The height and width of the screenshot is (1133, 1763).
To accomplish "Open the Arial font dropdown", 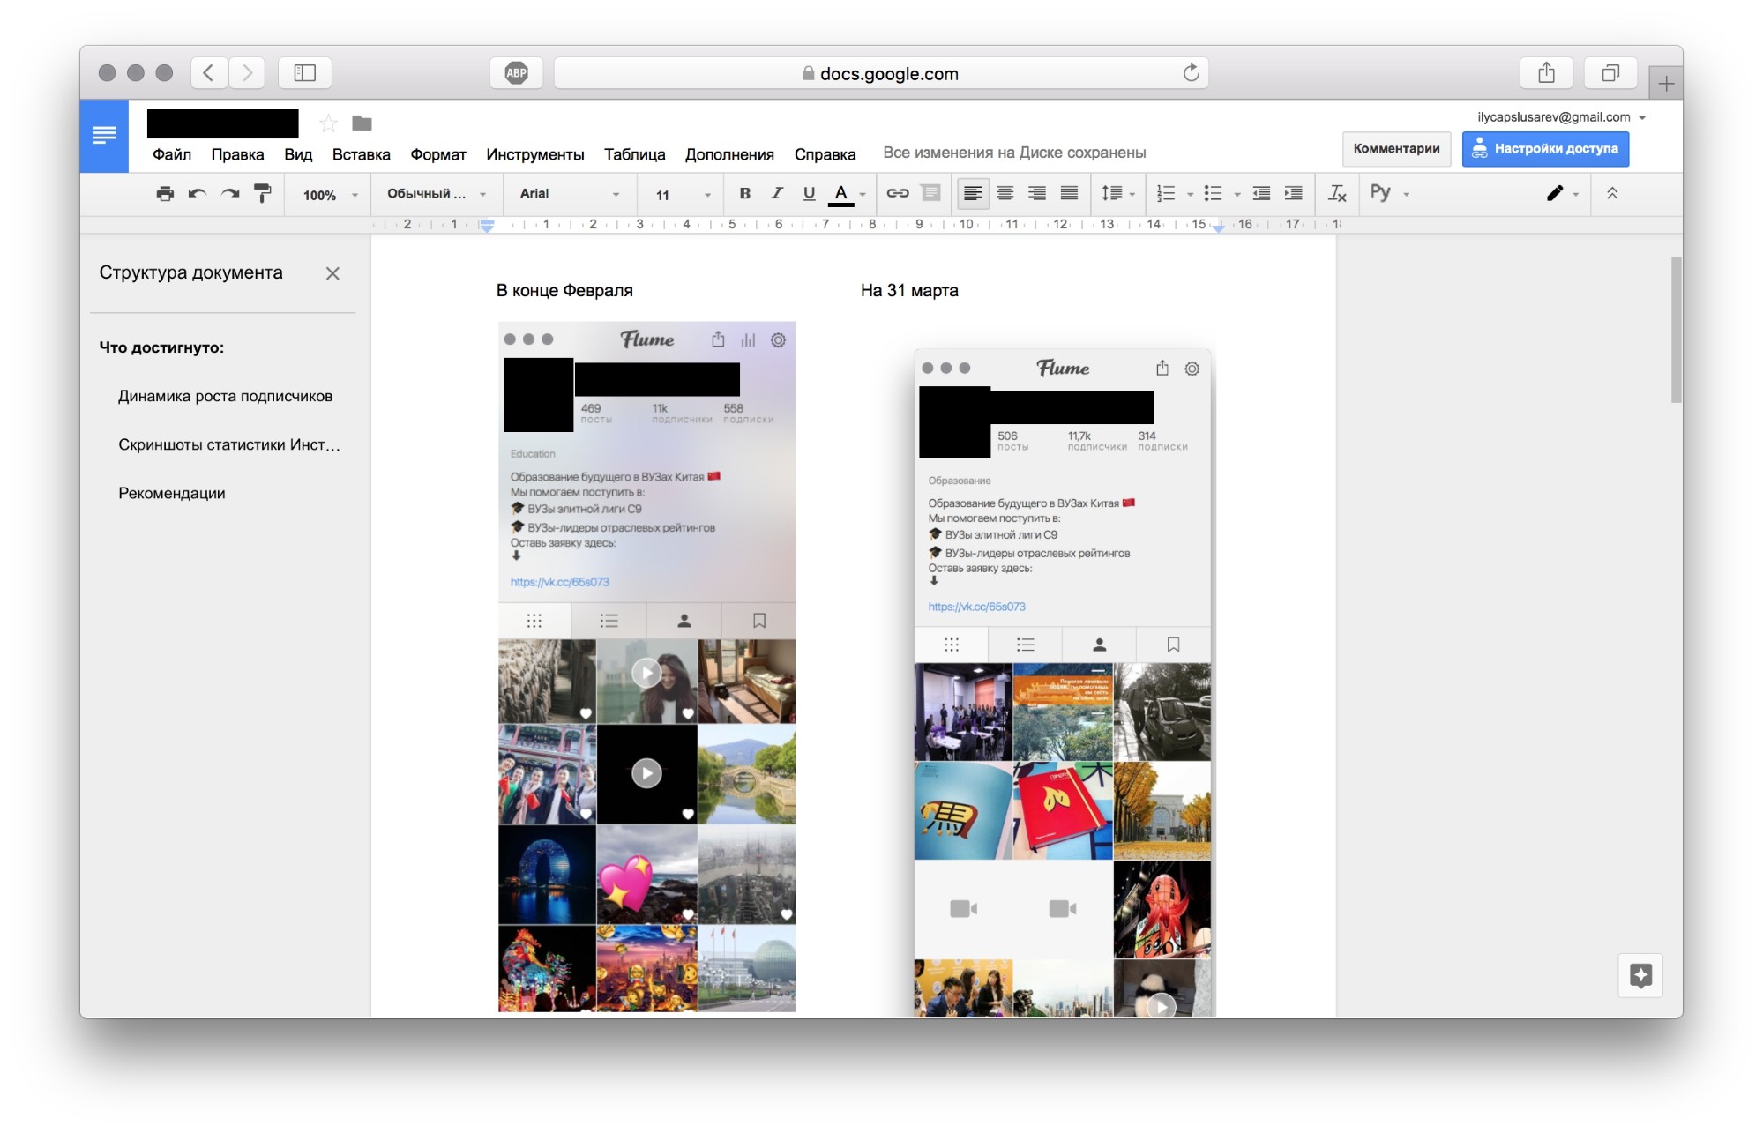I will pos(569,194).
